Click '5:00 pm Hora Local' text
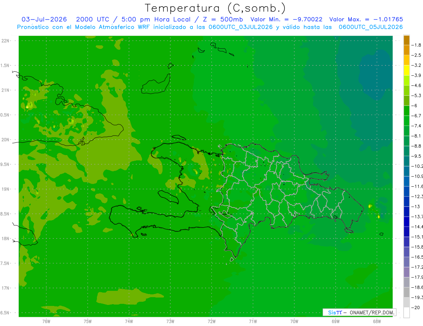 click(156, 19)
